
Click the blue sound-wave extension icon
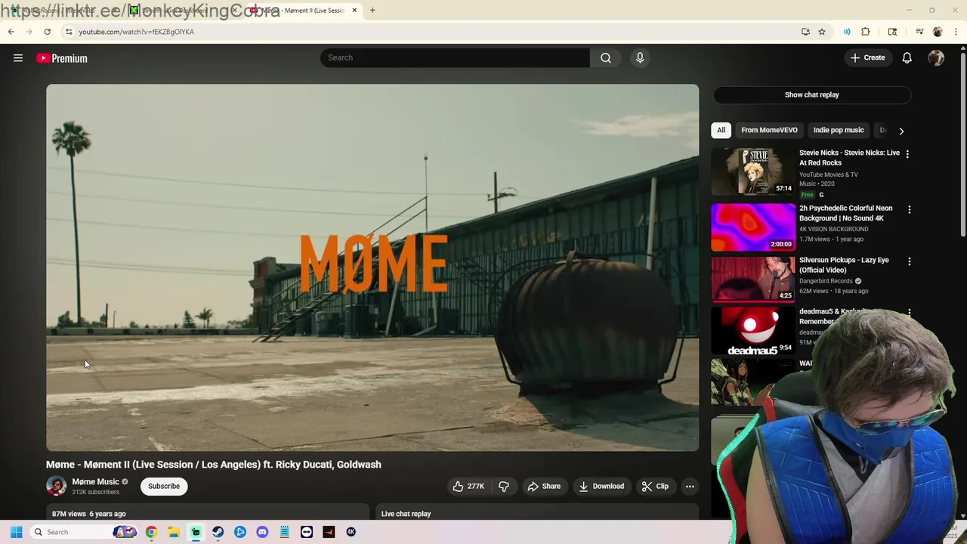point(847,32)
